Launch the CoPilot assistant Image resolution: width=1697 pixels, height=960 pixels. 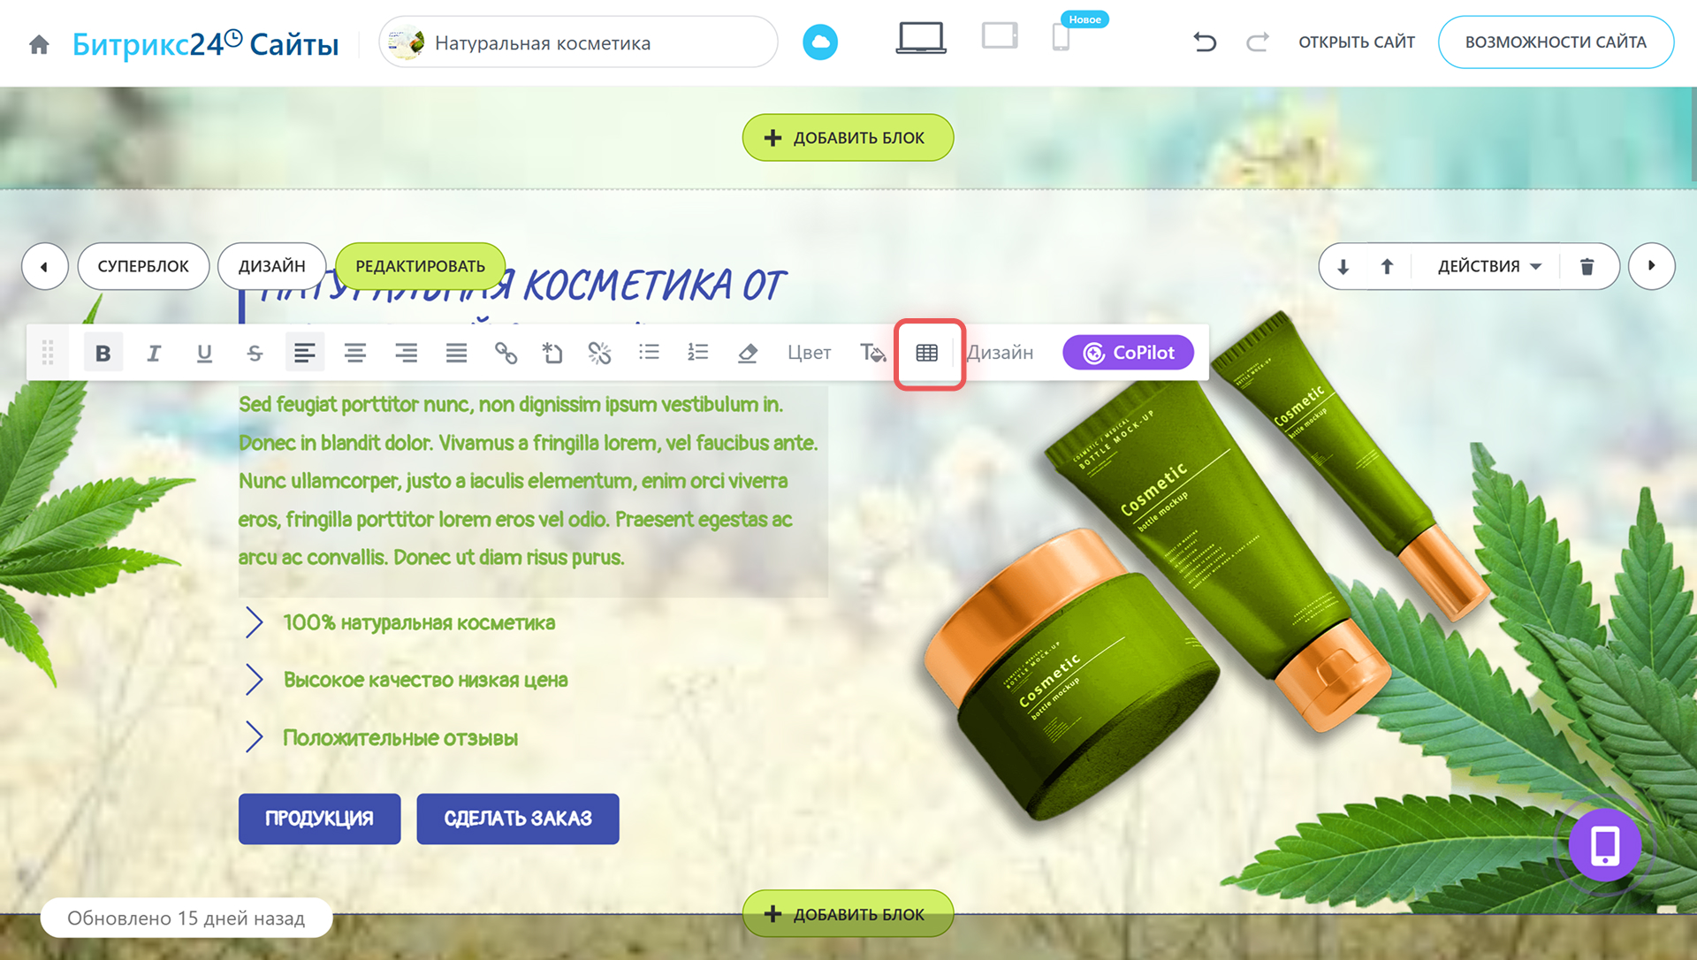(x=1128, y=353)
